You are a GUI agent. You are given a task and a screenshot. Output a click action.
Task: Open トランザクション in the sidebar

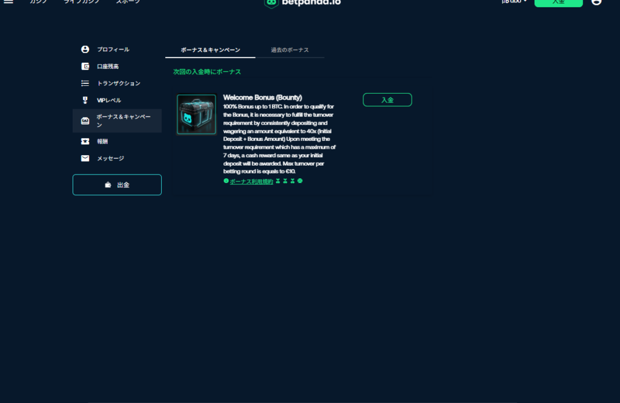117,83
